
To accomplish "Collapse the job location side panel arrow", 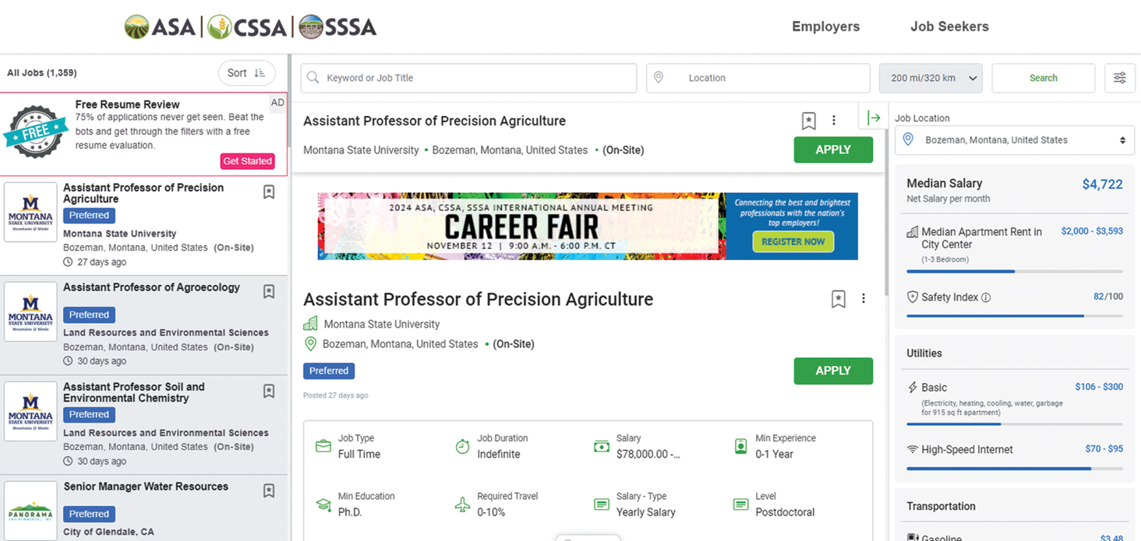I will (874, 118).
